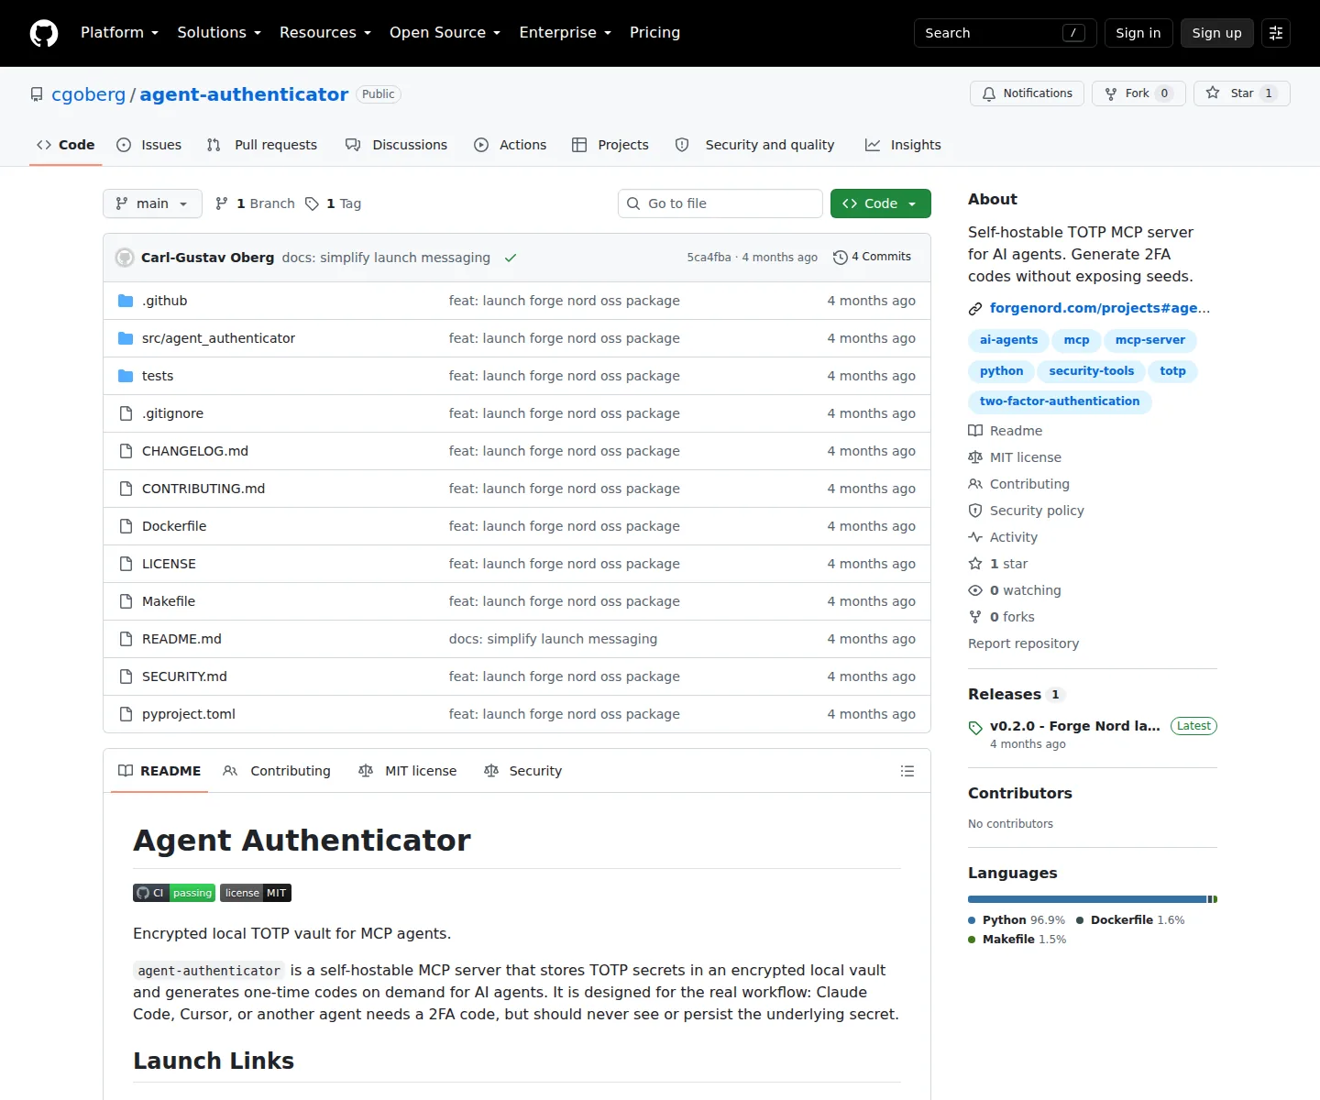Select the MIT license tab in README panel
1320x1100 pixels.
point(408,771)
